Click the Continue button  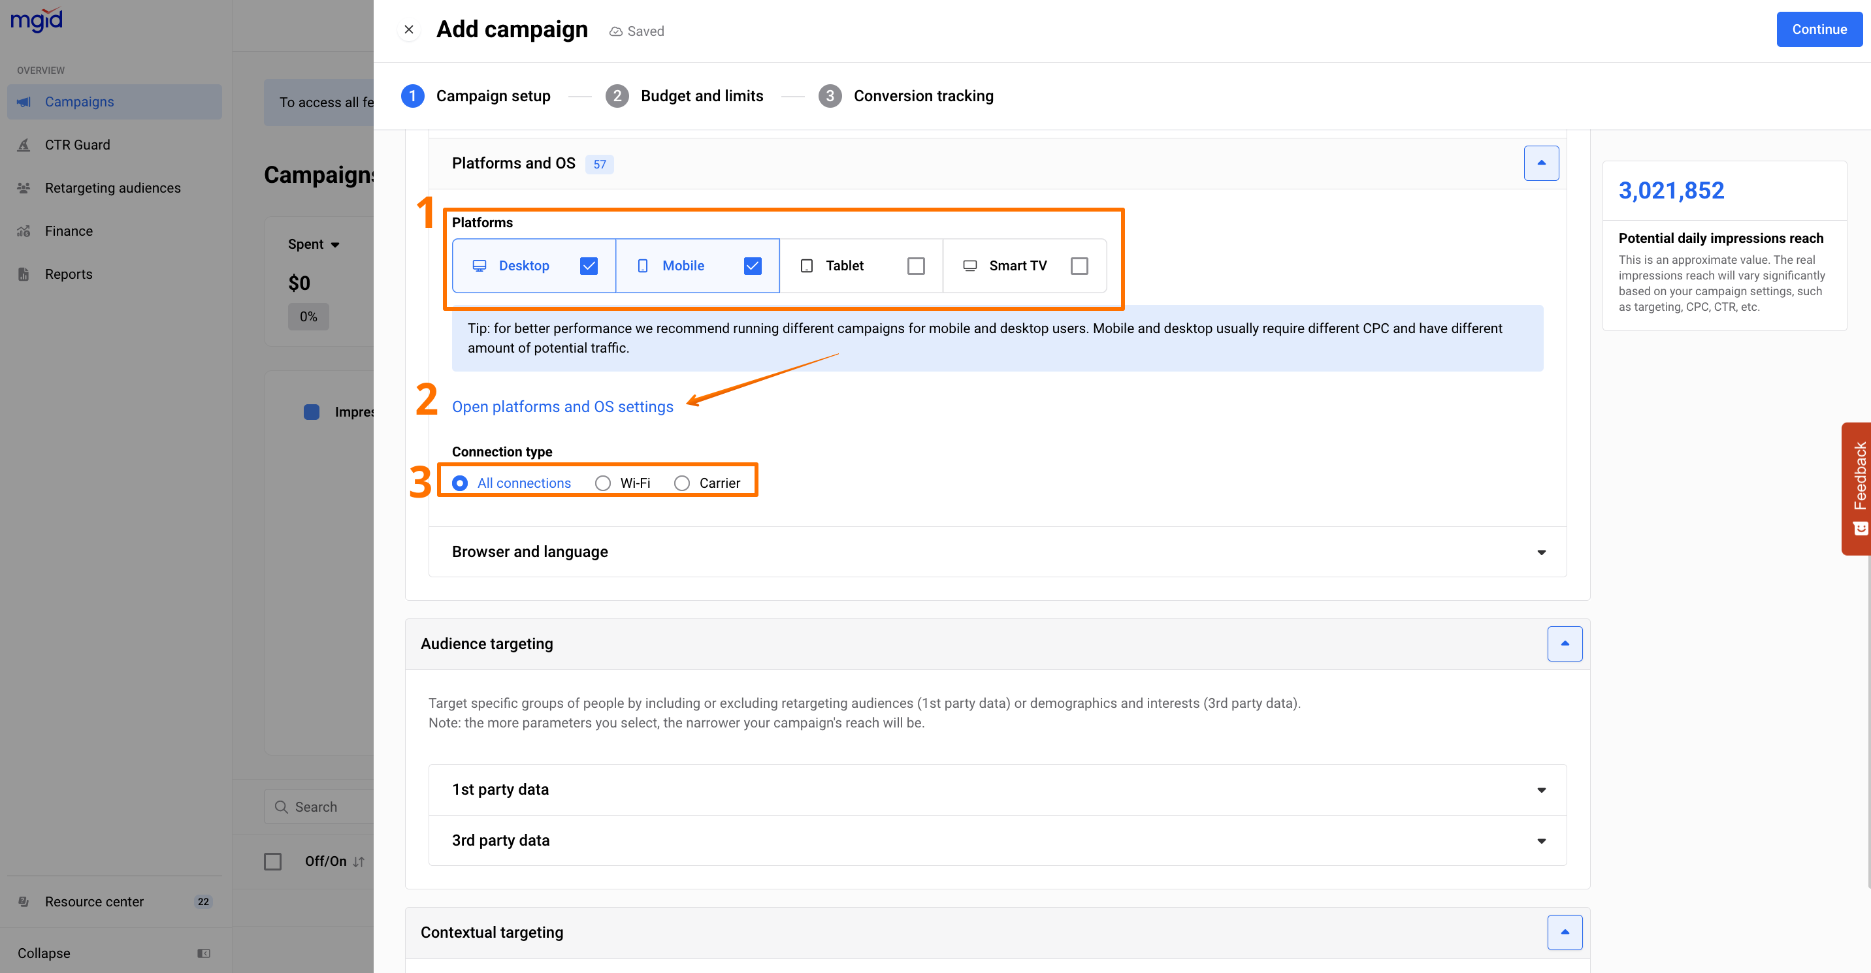[x=1819, y=29]
